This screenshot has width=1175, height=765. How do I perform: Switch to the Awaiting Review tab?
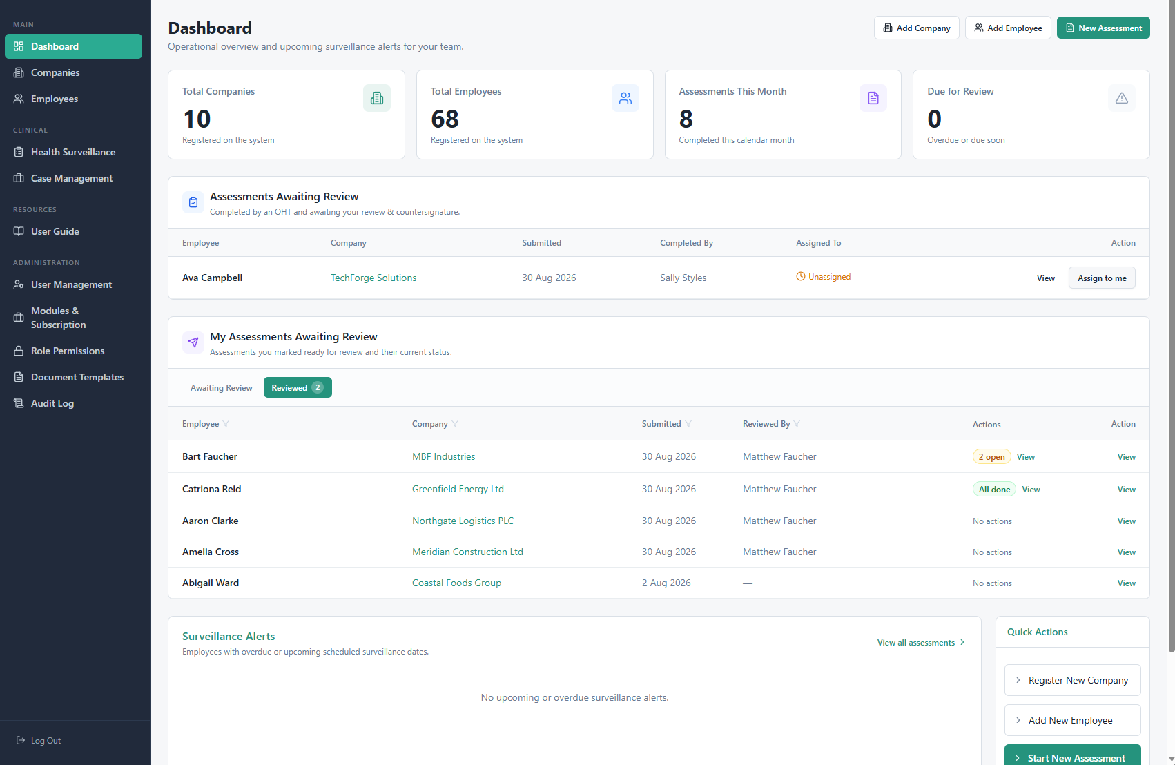coord(222,387)
